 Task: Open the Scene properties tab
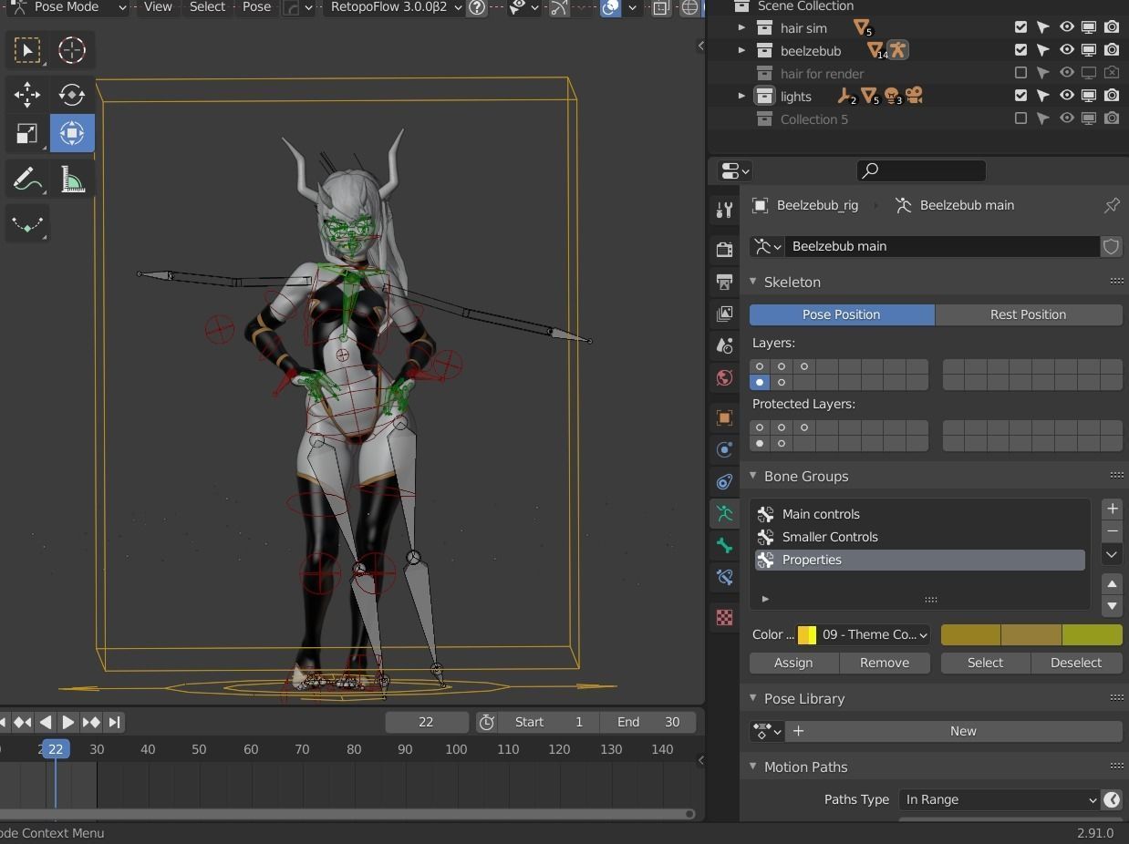click(725, 345)
